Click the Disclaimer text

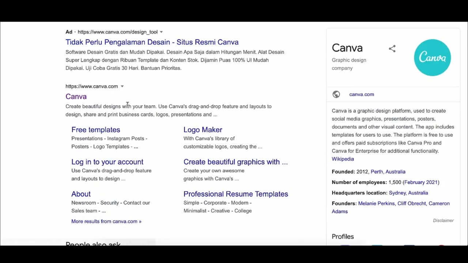pyautogui.click(x=443, y=221)
